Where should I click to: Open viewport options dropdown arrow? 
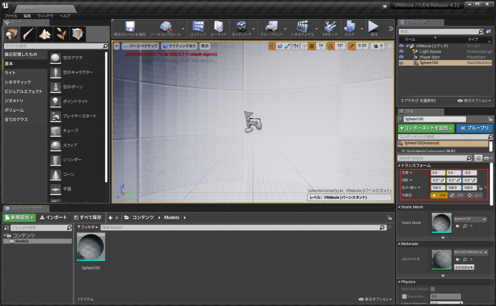tap(117, 46)
